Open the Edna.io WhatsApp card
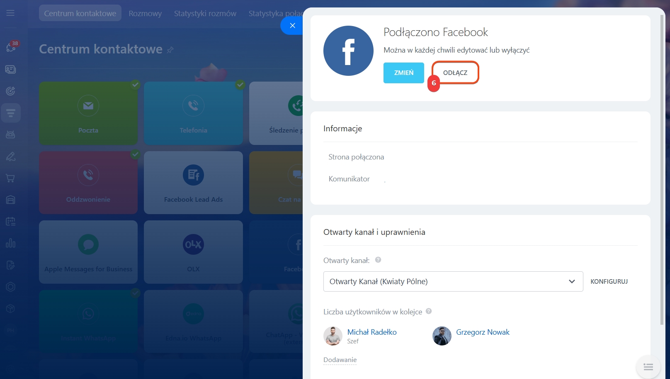Viewport: 670px width, 379px height. (x=193, y=321)
